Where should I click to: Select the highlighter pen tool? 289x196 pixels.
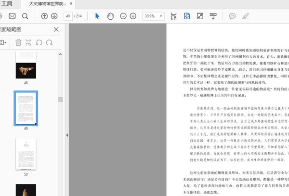246,16
